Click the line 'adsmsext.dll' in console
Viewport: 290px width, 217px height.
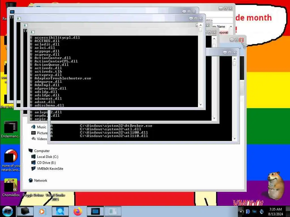[48, 99]
